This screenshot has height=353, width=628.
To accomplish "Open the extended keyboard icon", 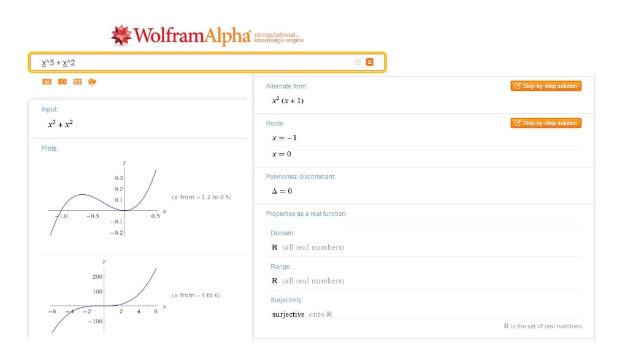I will tap(47, 82).
